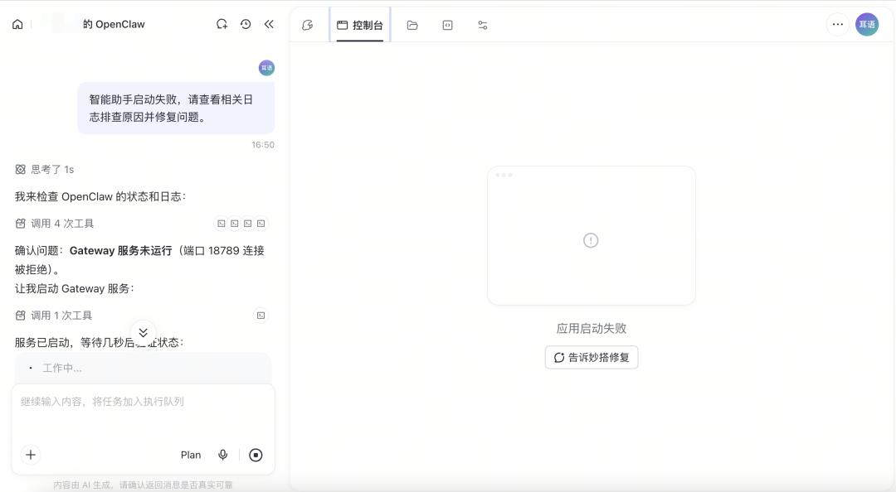Stop the running task
Image resolution: width=896 pixels, height=492 pixels.
pyautogui.click(x=256, y=455)
